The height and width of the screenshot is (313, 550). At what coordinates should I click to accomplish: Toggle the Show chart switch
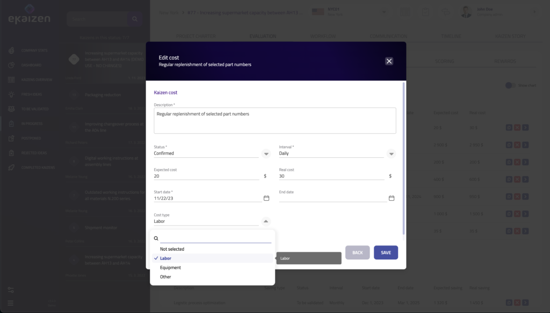(x=510, y=85)
